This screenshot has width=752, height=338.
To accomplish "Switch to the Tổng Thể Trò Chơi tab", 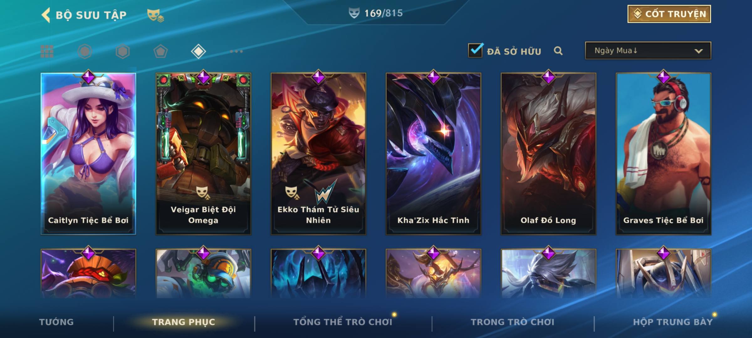I will pyautogui.click(x=343, y=322).
